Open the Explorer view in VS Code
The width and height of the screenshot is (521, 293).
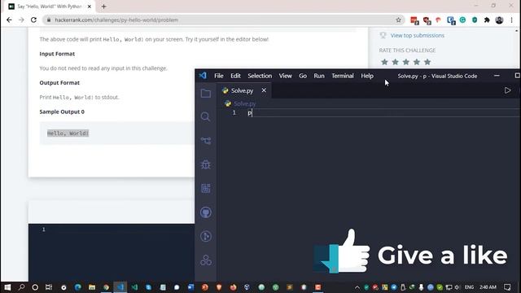(x=206, y=94)
